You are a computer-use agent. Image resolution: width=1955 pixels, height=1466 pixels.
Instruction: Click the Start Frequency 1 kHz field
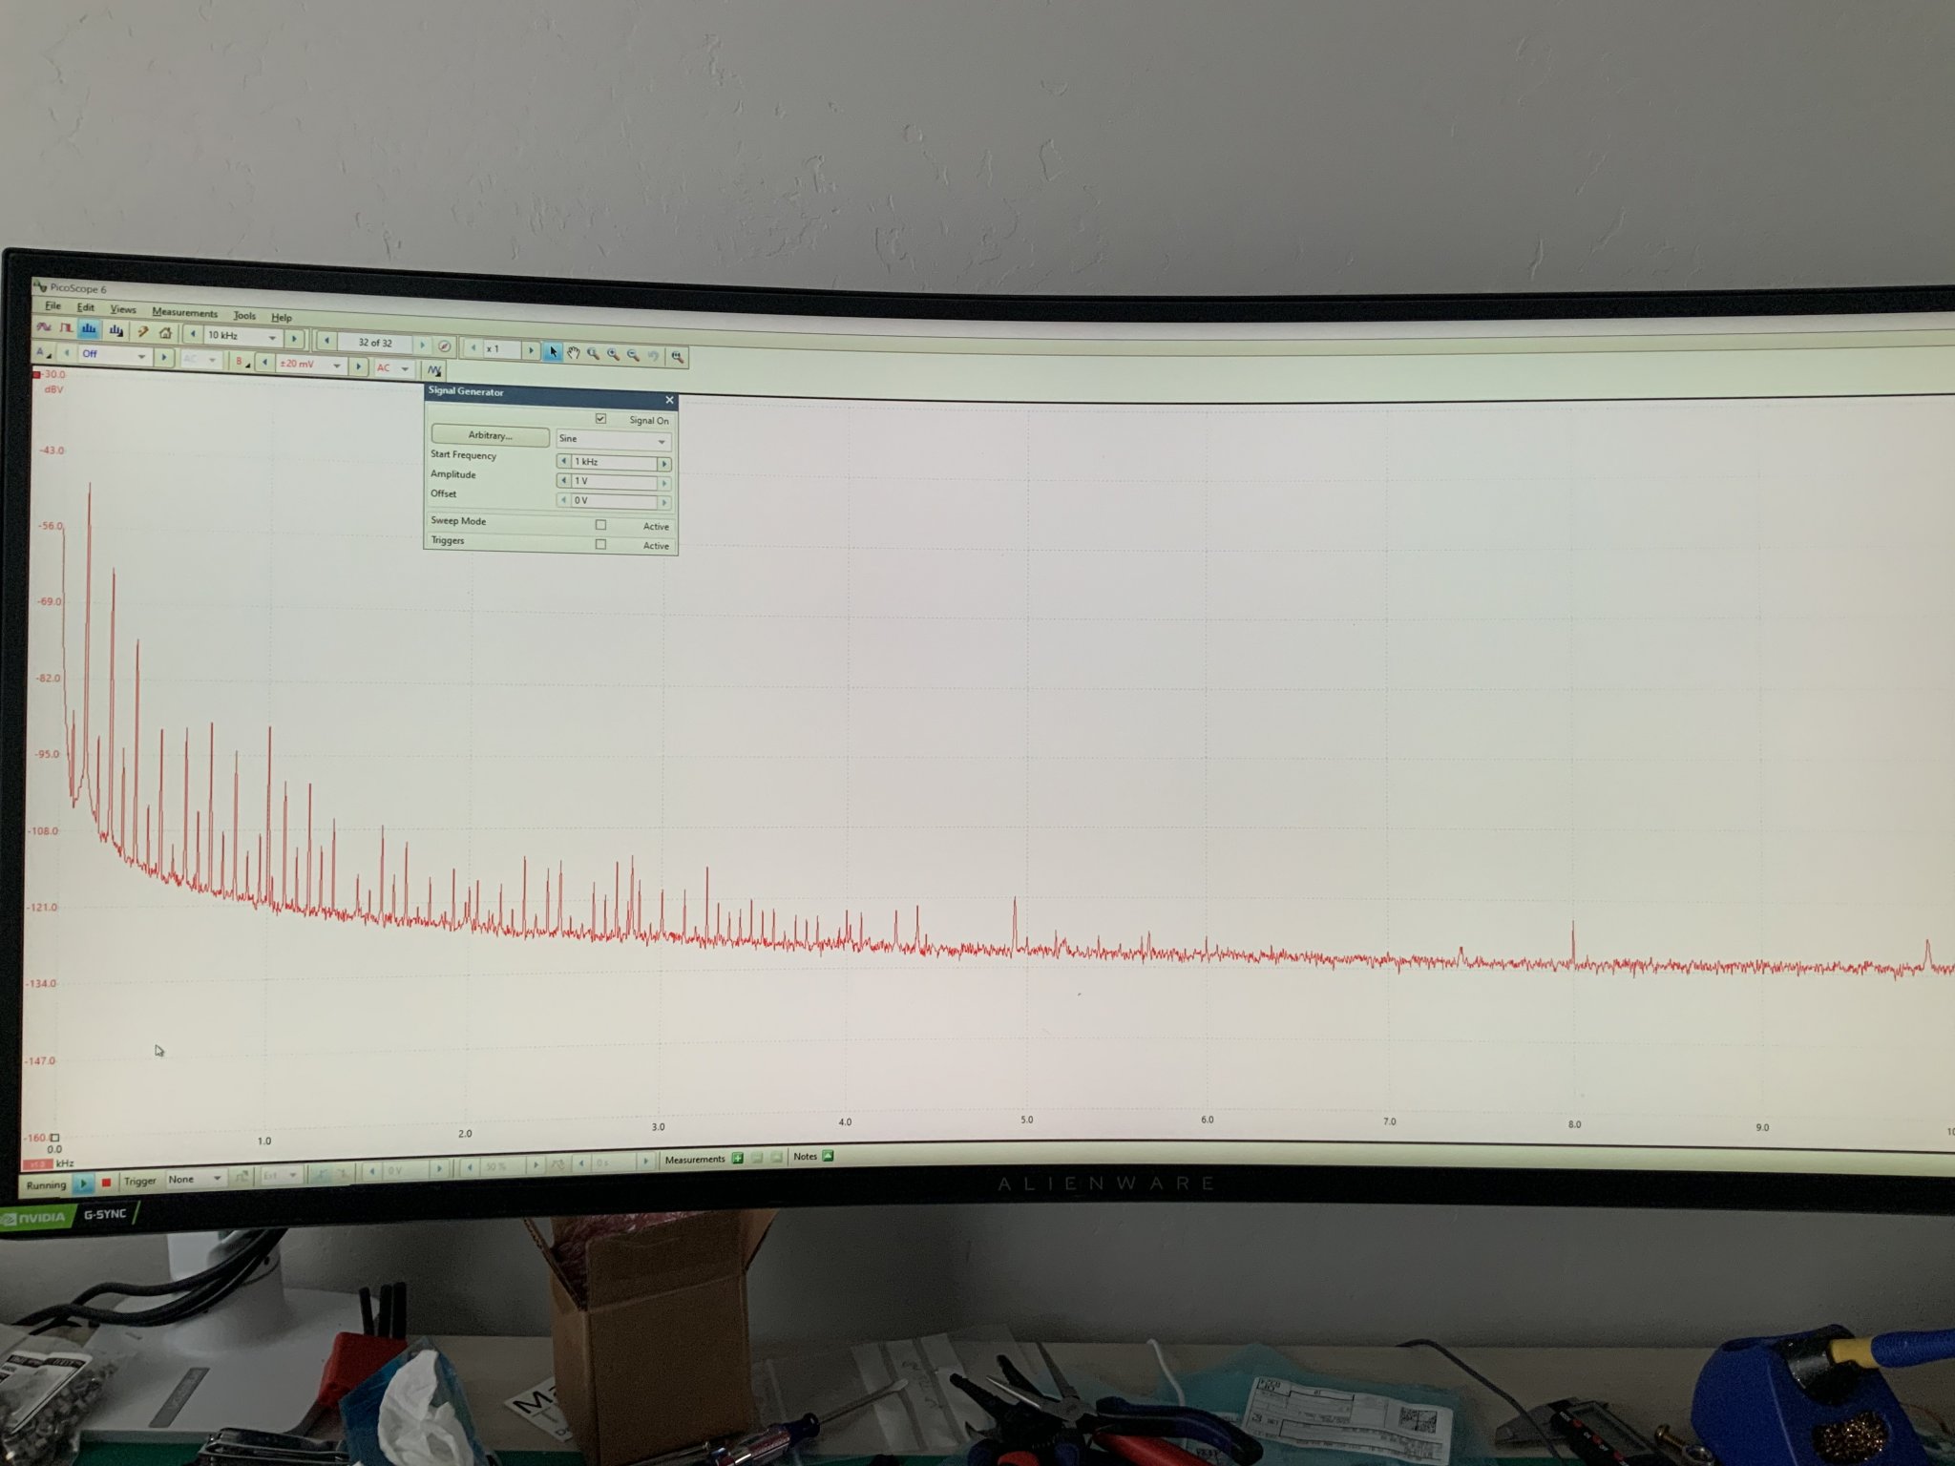[615, 462]
